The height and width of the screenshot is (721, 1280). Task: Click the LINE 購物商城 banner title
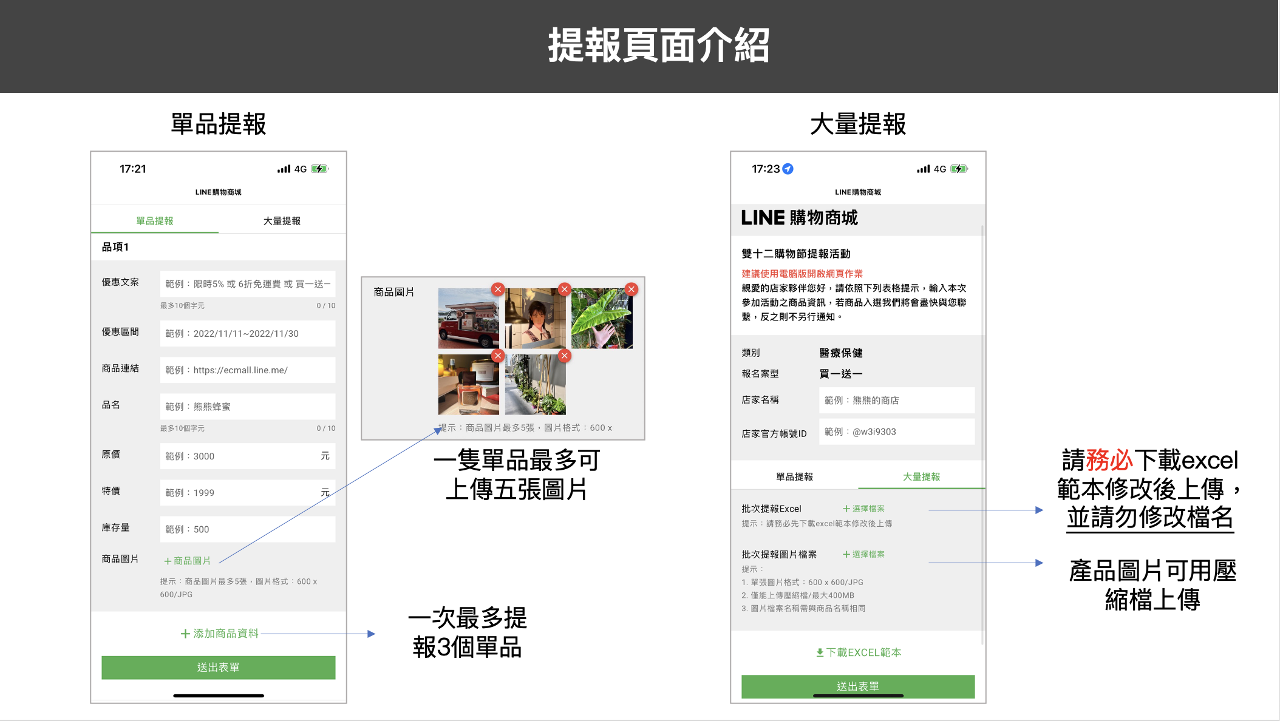pos(800,218)
